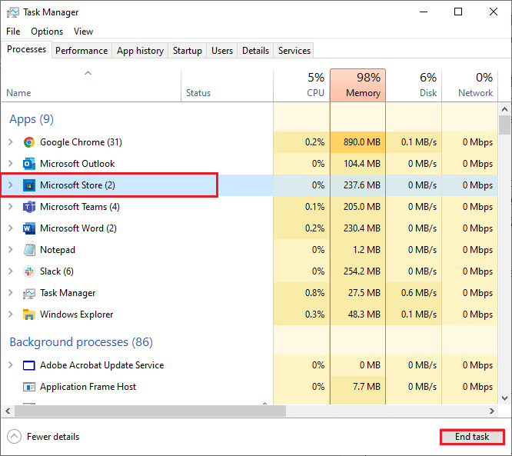Switch to the Performance tab
This screenshot has height=456, width=512.
click(81, 51)
